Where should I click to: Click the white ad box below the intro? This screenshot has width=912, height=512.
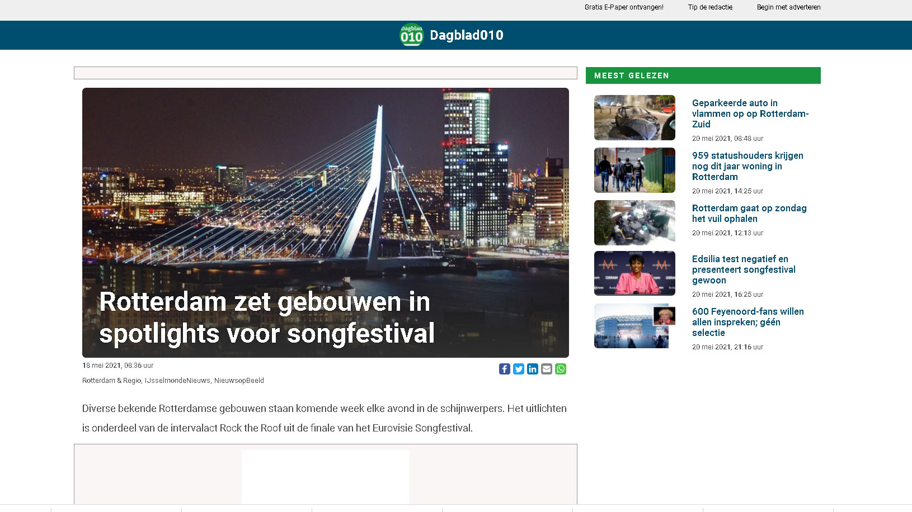point(326,477)
